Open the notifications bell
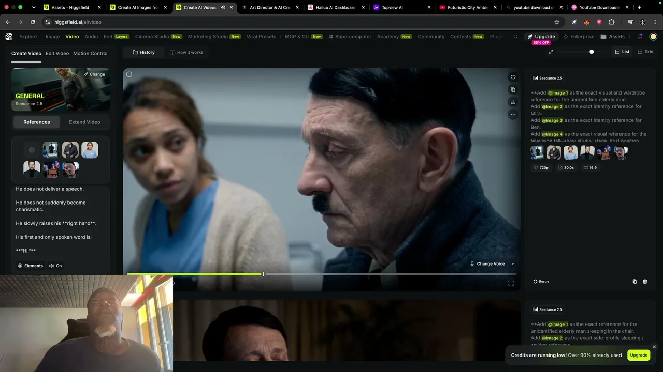The height and width of the screenshot is (372, 663). point(640,37)
